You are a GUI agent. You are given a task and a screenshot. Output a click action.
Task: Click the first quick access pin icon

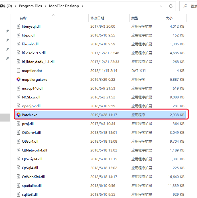click(8, 31)
